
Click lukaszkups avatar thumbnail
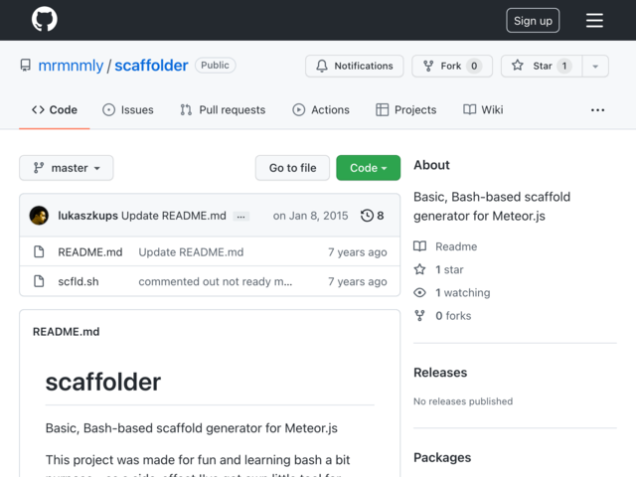[39, 216]
